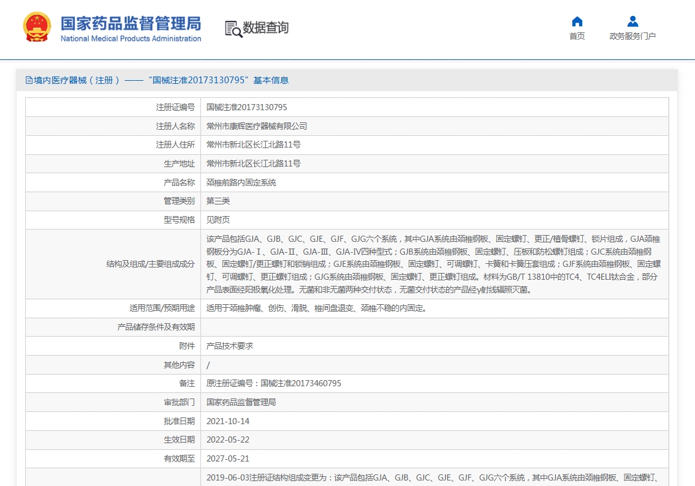
Task: Click the 生产地址 label
Action: tap(179, 164)
